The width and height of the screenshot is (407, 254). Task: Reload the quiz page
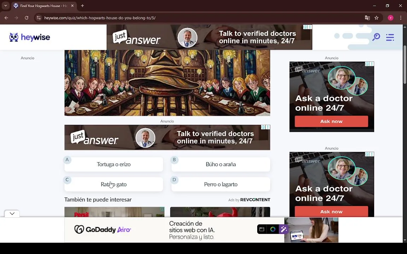26,18
